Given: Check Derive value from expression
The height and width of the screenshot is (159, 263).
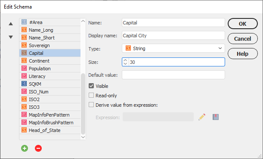Looking at the screenshot, I should [x=91, y=105].
